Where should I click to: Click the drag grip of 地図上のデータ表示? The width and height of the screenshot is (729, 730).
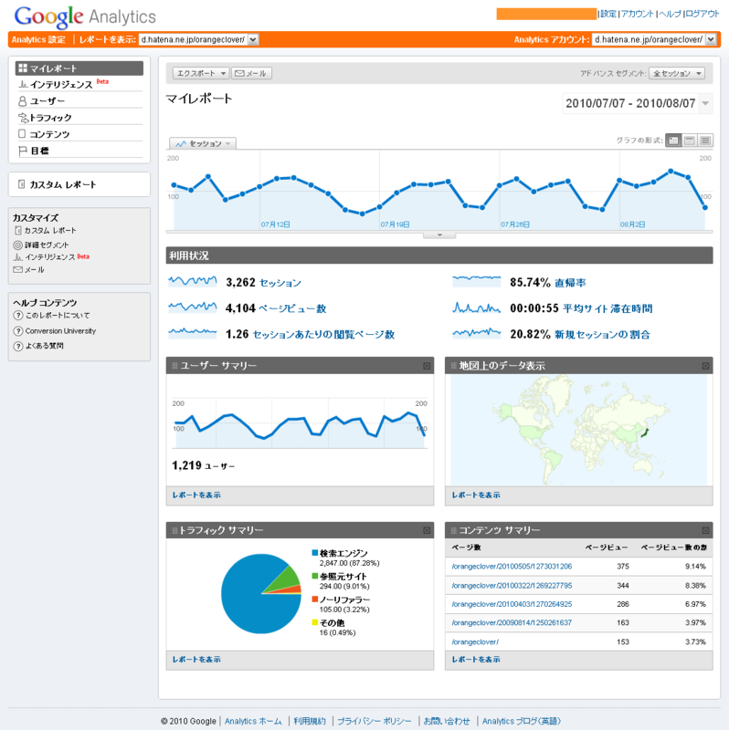click(x=453, y=366)
